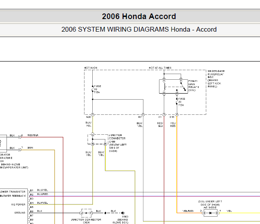This screenshot has height=224, width=260.
Task: Click the "A/C DIODE" label
Action: coord(210,208)
